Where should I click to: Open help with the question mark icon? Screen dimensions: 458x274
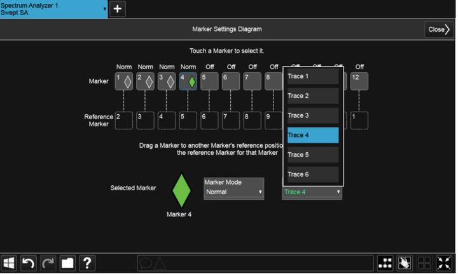(x=87, y=263)
